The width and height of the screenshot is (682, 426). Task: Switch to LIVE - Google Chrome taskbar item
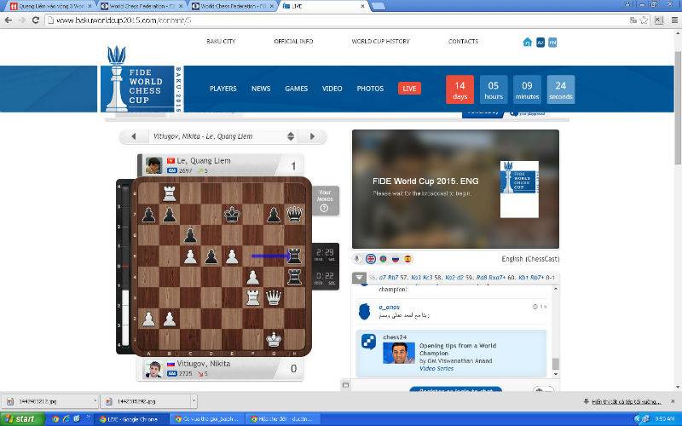130,419
